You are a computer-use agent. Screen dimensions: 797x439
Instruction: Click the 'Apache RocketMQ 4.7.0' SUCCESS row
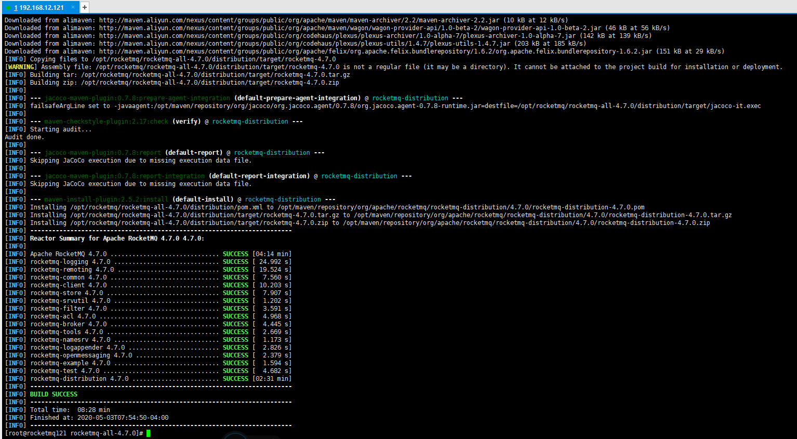(148, 254)
